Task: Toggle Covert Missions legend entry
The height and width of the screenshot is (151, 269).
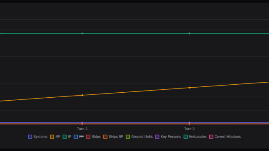Action: [225, 137]
